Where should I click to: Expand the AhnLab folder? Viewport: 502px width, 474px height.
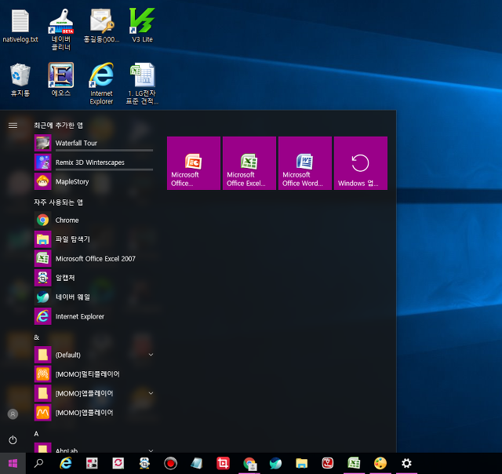[94, 448]
